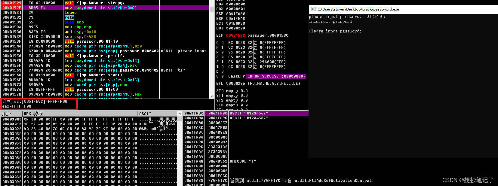Select the leave instruction at 00401531
This screenshot has height=186, width=498.
[105, 13]
